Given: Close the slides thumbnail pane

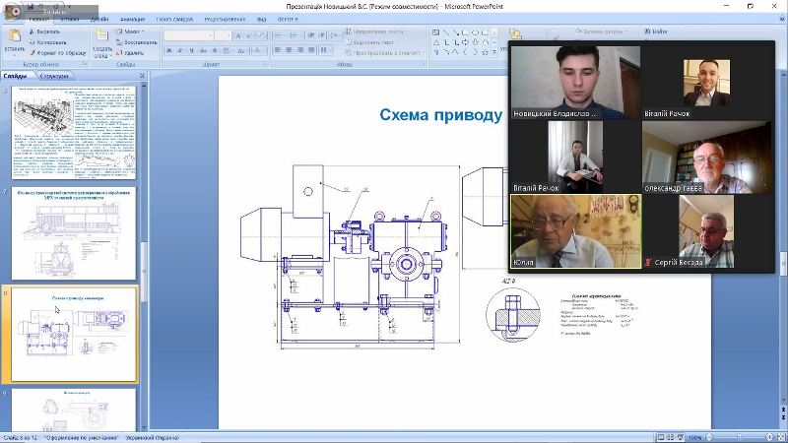Looking at the screenshot, I should 142,76.
